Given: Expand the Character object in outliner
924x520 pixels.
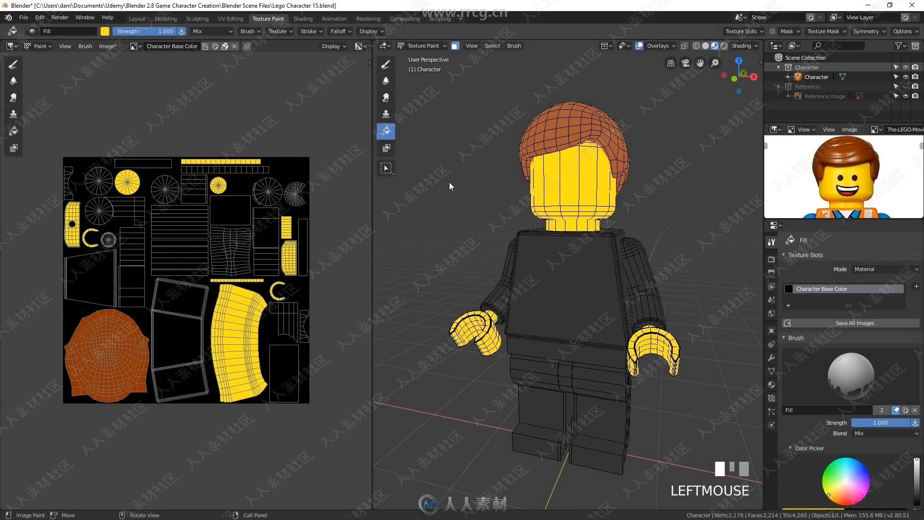Looking at the screenshot, I should (x=788, y=77).
